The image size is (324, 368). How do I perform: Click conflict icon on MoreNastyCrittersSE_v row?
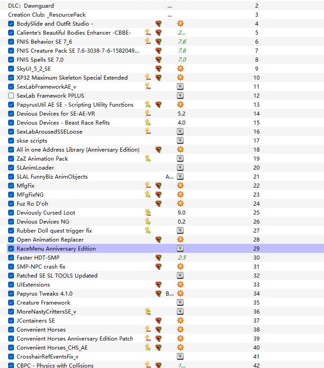pyautogui.click(x=148, y=311)
